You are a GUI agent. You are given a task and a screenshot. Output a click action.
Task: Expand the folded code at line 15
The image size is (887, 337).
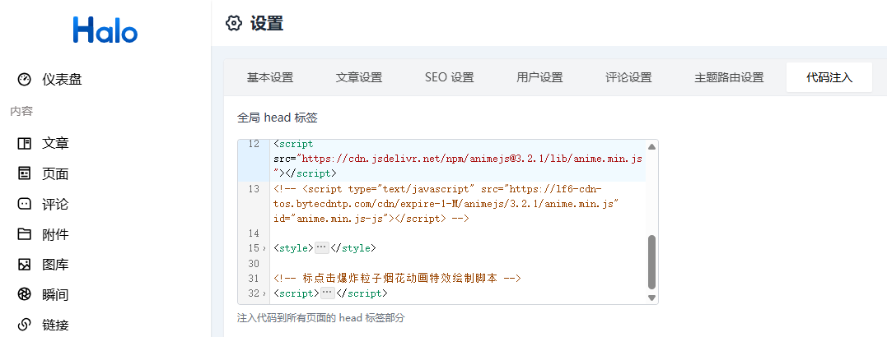(264, 248)
